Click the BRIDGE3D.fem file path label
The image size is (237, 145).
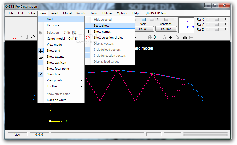155,13
